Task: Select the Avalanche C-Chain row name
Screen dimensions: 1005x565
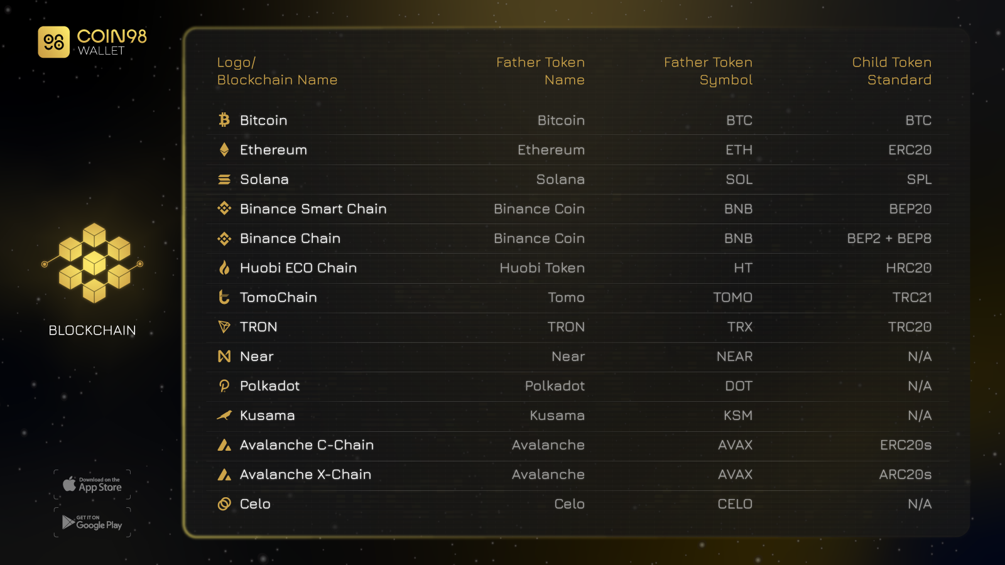Action: (307, 445)
